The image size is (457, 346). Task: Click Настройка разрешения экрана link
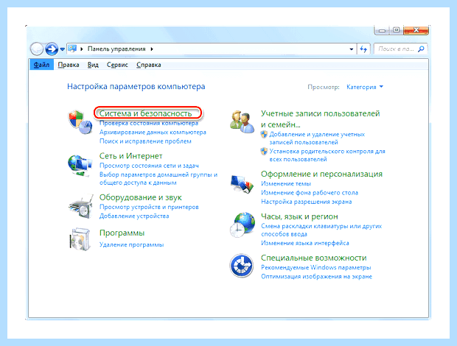tap(307, 202)
